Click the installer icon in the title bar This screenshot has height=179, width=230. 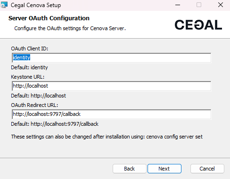click(4, 5)
